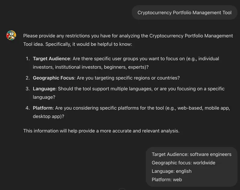Screen dimensions: 240x190
Task: Click the scroll-to-bottom circle button
Action: 122,189
